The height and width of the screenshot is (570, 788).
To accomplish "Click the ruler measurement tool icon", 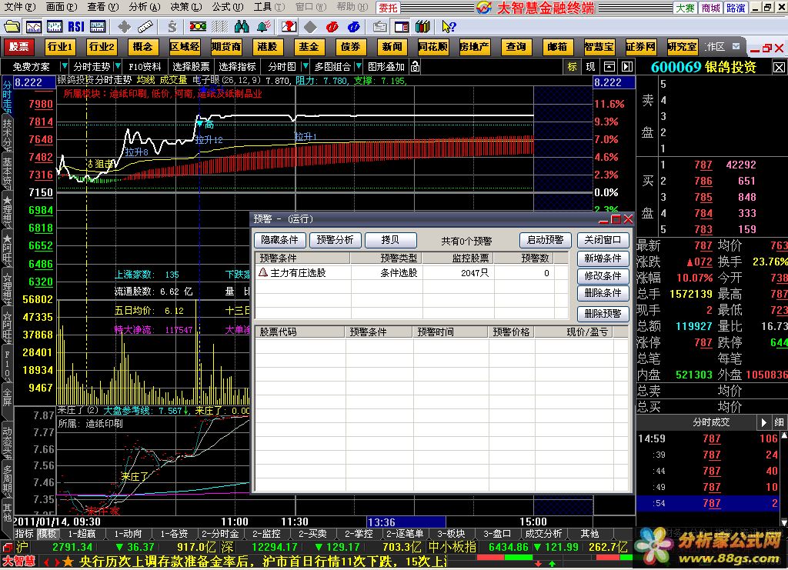I will point(145,27).
